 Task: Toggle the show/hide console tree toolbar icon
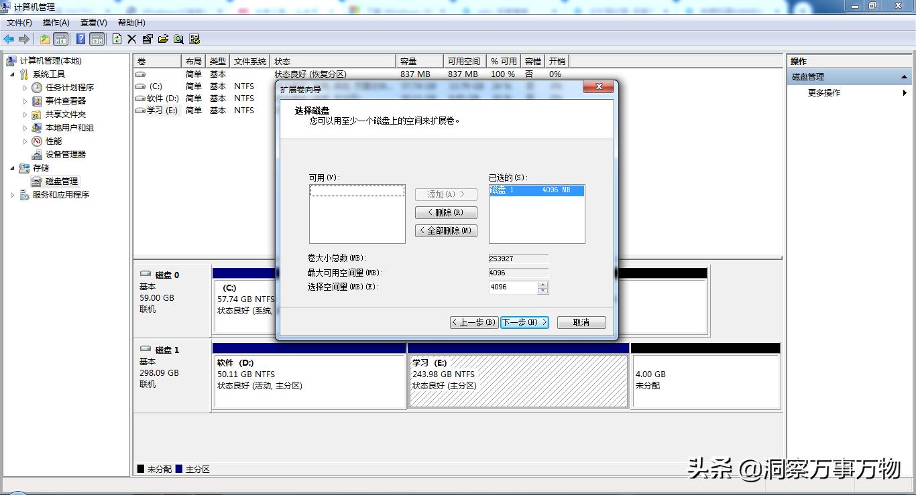[x=60, y=38]
